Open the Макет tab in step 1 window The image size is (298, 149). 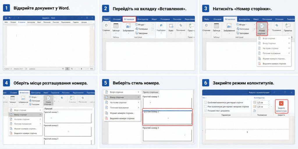(39, 22)
